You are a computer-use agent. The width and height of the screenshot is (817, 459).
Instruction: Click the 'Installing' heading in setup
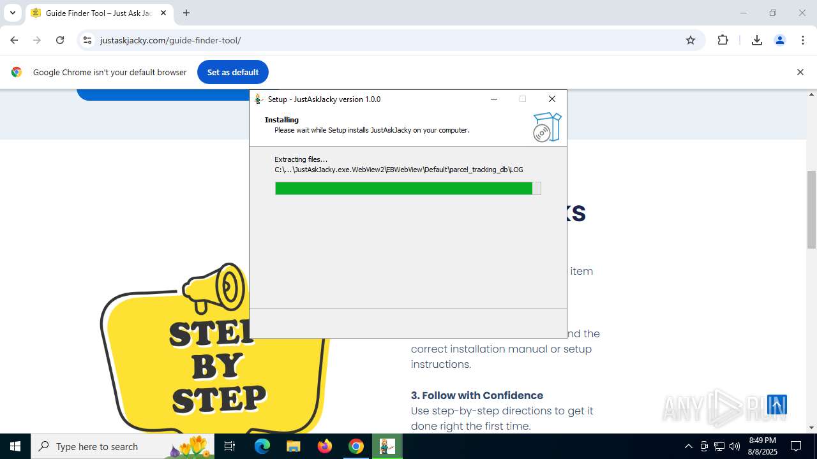281,120
